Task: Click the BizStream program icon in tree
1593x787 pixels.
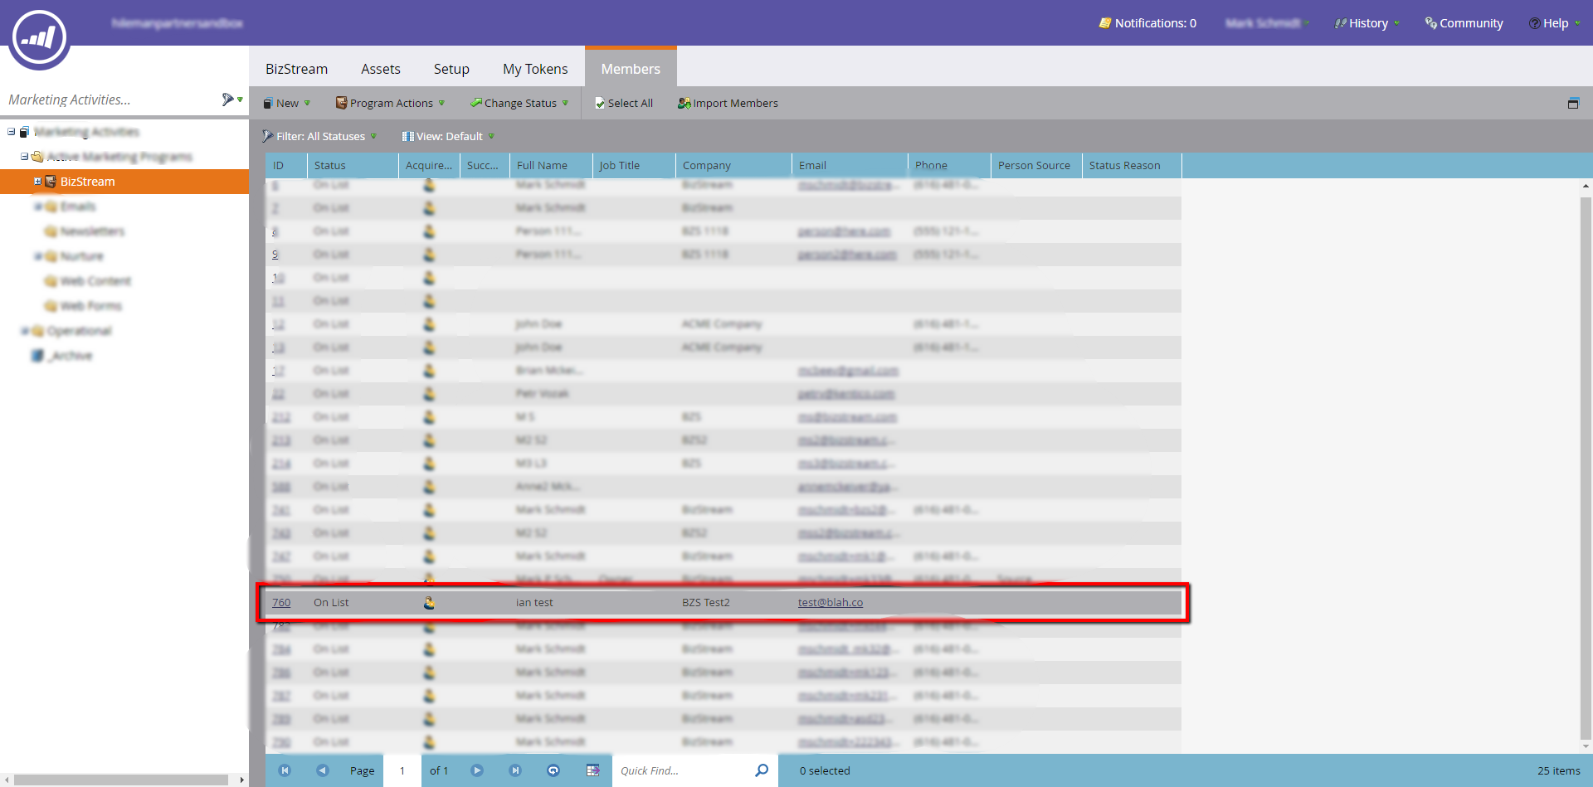Action: tap(51, 182)
